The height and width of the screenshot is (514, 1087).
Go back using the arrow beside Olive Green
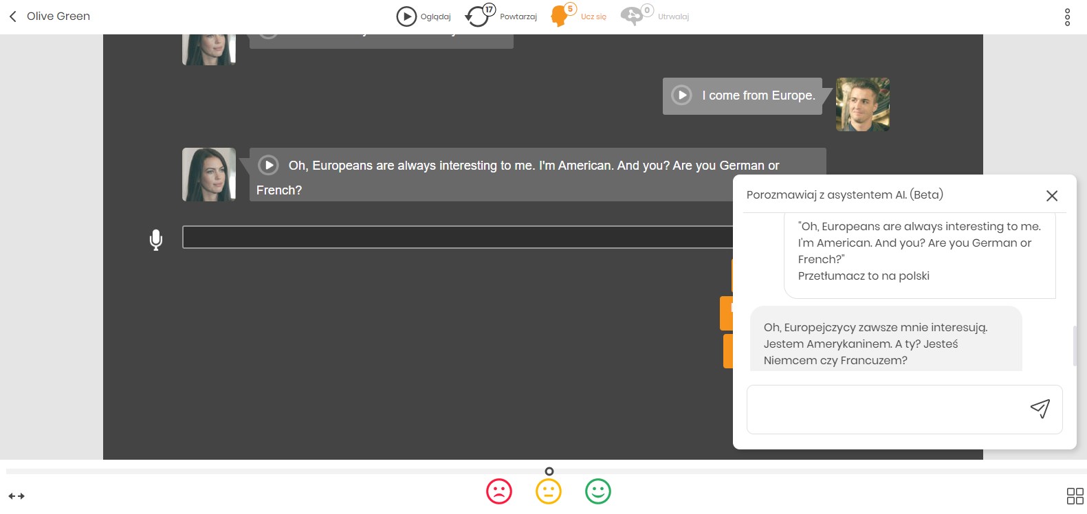pos(12,16)
